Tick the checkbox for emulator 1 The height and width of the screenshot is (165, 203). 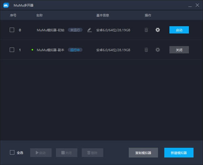point(12,50)
